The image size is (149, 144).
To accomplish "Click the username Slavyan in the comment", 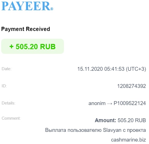I will click(x=112, y=130).
